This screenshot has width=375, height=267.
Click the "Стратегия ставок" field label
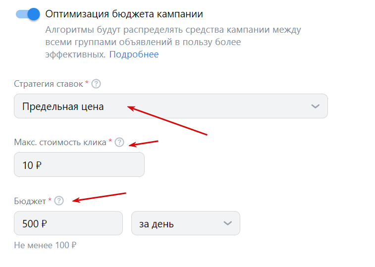tap(49, 84)
